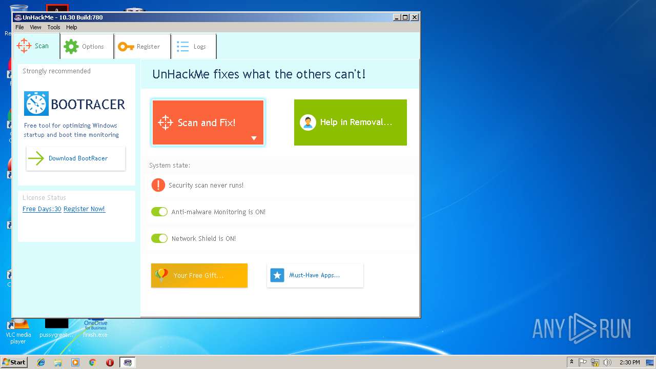Image resolution: width=656 pixels, height=369 pixels.
Task: Open the File menu
Action: 19,27
